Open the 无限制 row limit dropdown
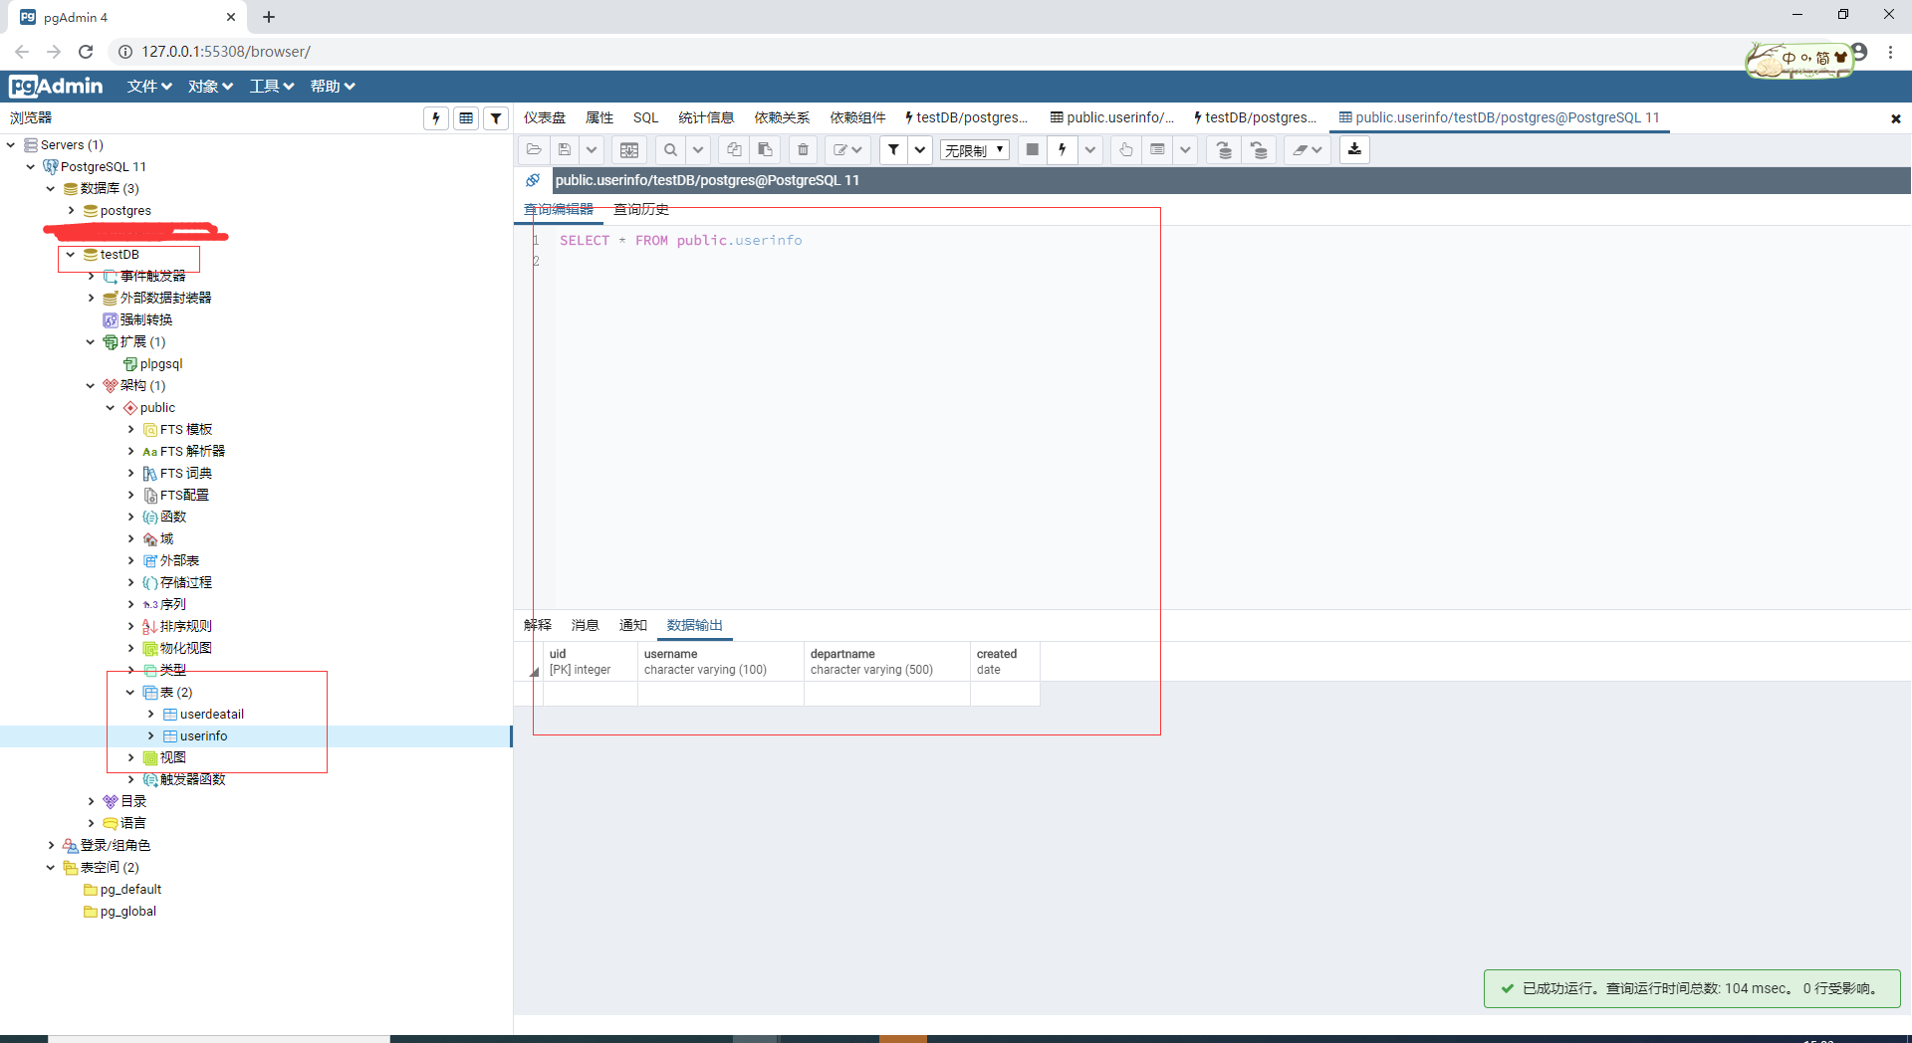The height and width of the screenshot is (1043, 1912). 974,149
